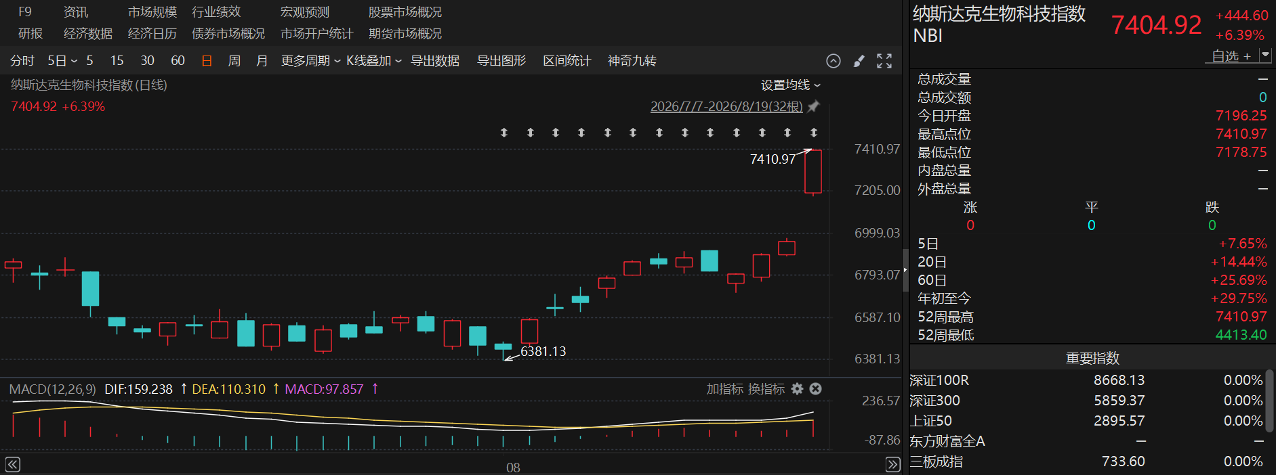The height and width of the screenshot is (475, 1276).
Task: Click NBI index code label
Action: [928, 36]
